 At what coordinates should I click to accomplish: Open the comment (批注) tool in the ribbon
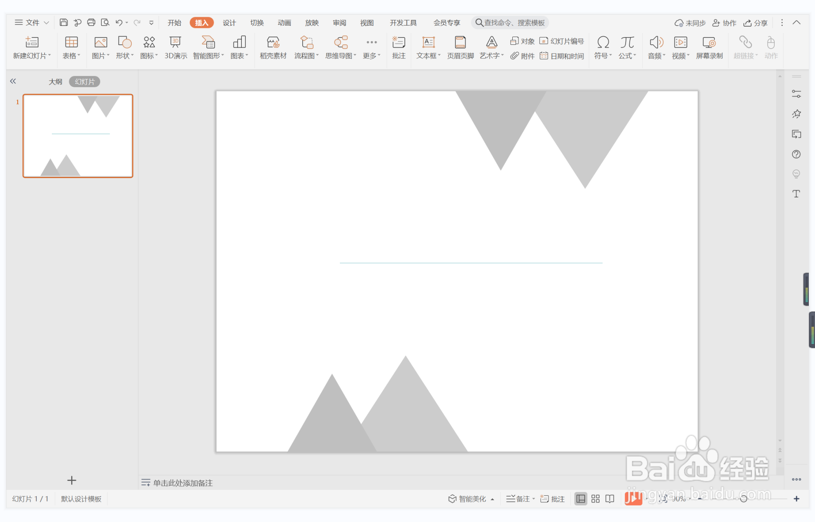click(398, 48)
